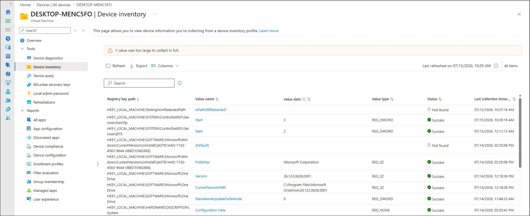Sort by Value type column
530x216 pixels.
(x=382, y=99)
